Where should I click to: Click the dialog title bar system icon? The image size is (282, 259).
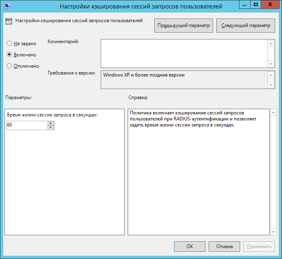(x=8, y=6)
